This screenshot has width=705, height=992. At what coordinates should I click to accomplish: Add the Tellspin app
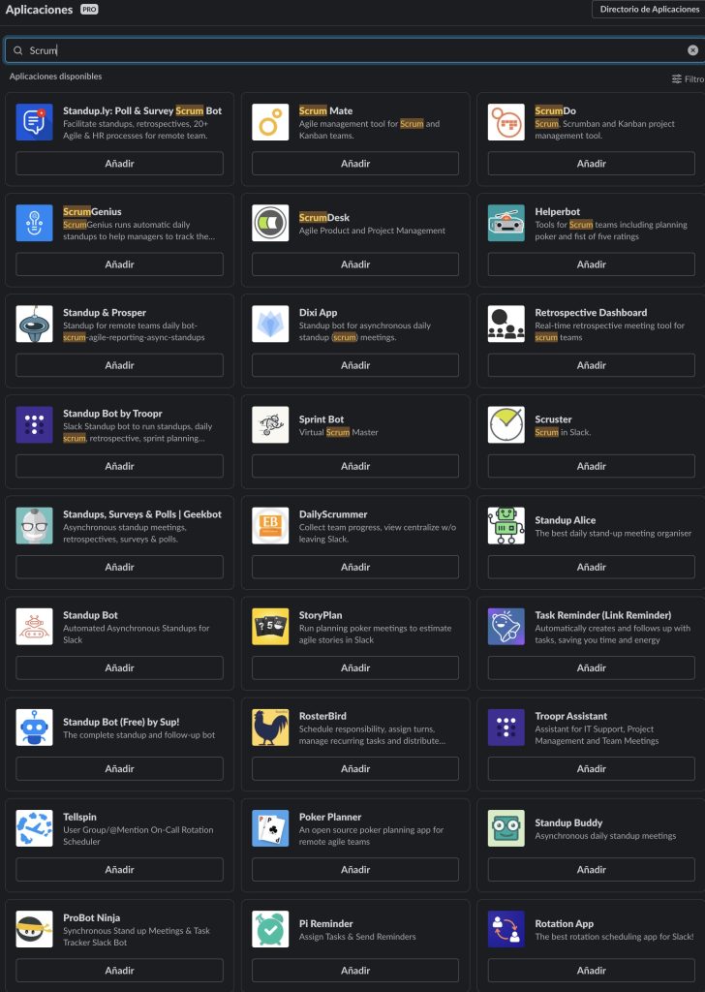[x=119, y=870]
